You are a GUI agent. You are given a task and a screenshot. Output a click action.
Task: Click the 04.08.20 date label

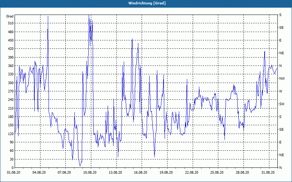click(x=39, y=173)
